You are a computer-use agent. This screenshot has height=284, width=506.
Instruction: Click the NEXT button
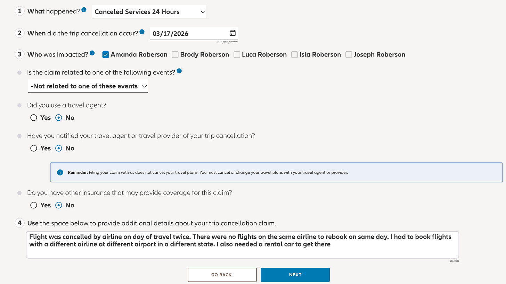click(x=295, y=275)
